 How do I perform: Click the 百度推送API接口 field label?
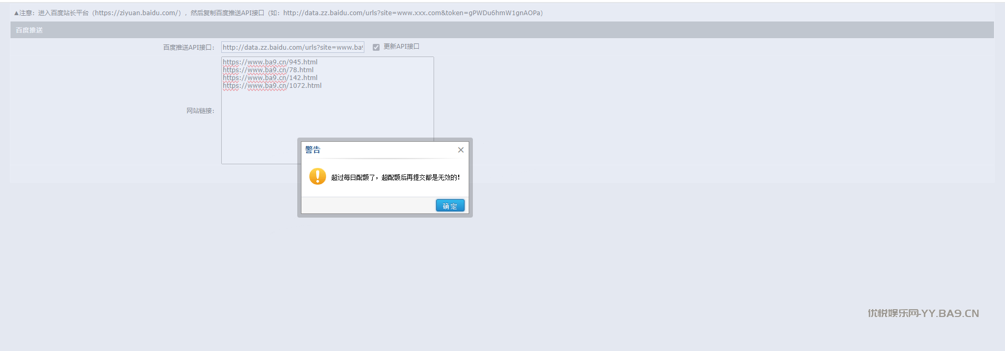pos(188,48)
